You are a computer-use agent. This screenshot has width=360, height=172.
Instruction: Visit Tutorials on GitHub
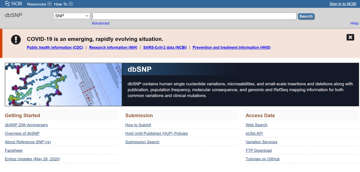[262, 159]
